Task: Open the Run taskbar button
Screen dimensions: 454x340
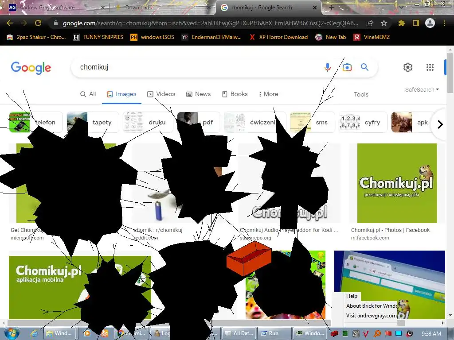Action: point(274,333)
